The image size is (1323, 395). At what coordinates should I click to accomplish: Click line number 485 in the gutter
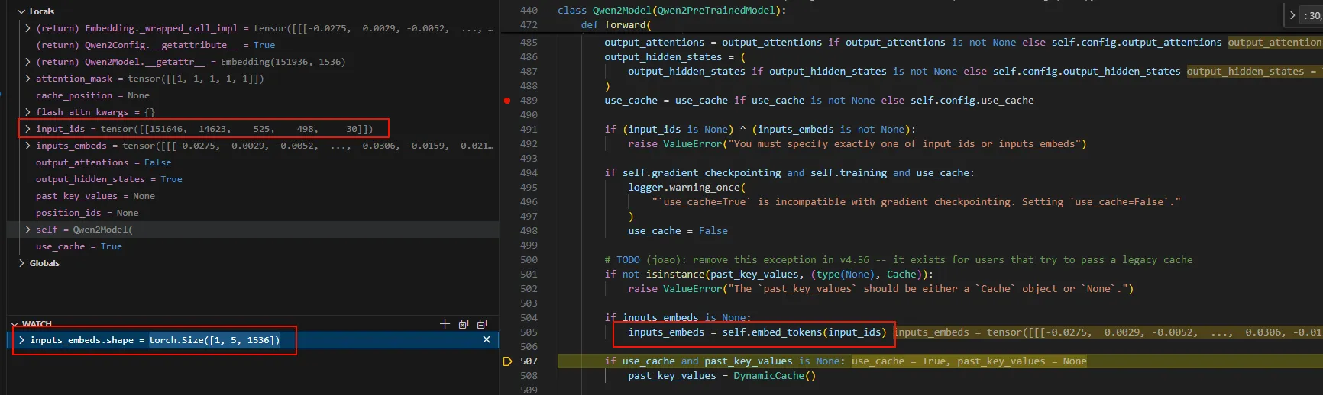click(529, 43)
